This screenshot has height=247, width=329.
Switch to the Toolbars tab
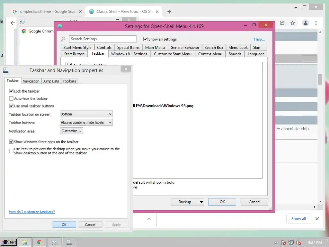69,81
